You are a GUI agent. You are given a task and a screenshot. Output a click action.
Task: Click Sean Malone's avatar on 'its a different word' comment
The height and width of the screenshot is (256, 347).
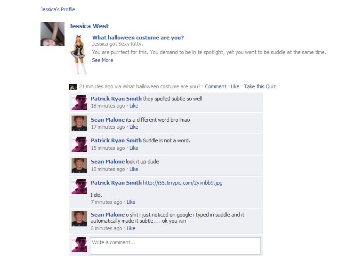click(79, 124)
